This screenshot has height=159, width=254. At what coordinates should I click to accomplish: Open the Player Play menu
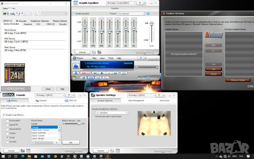94,58
